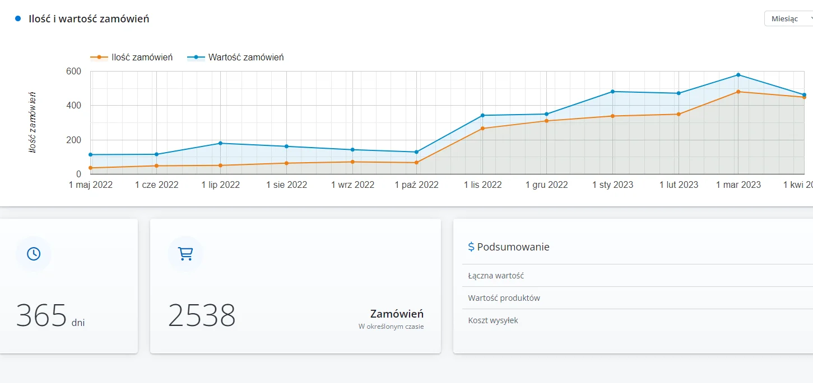Click the orange data point at 1 mar 2023

point(738,92)
